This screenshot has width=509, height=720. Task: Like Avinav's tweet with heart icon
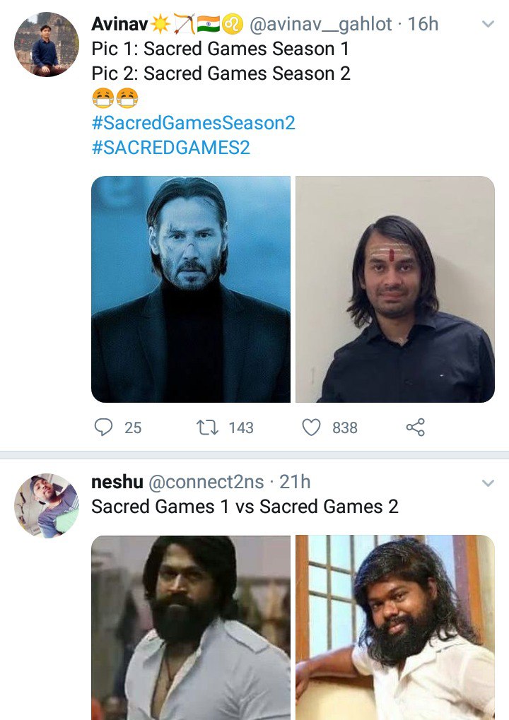tap(311, 427)
